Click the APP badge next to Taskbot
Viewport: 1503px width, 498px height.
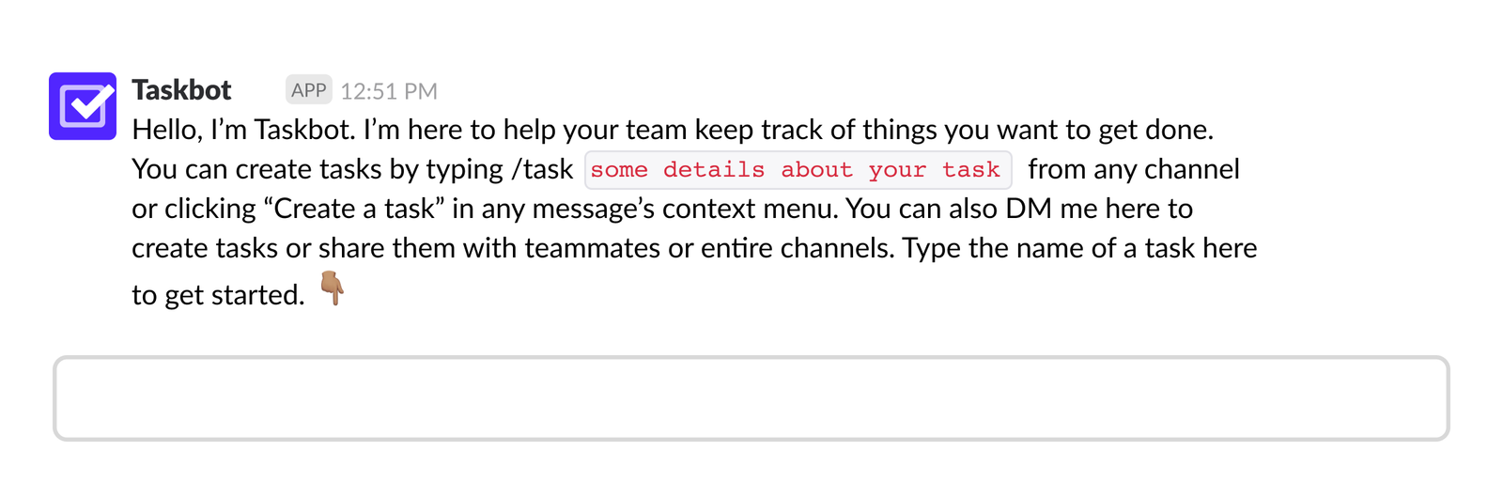pos(308,90)
